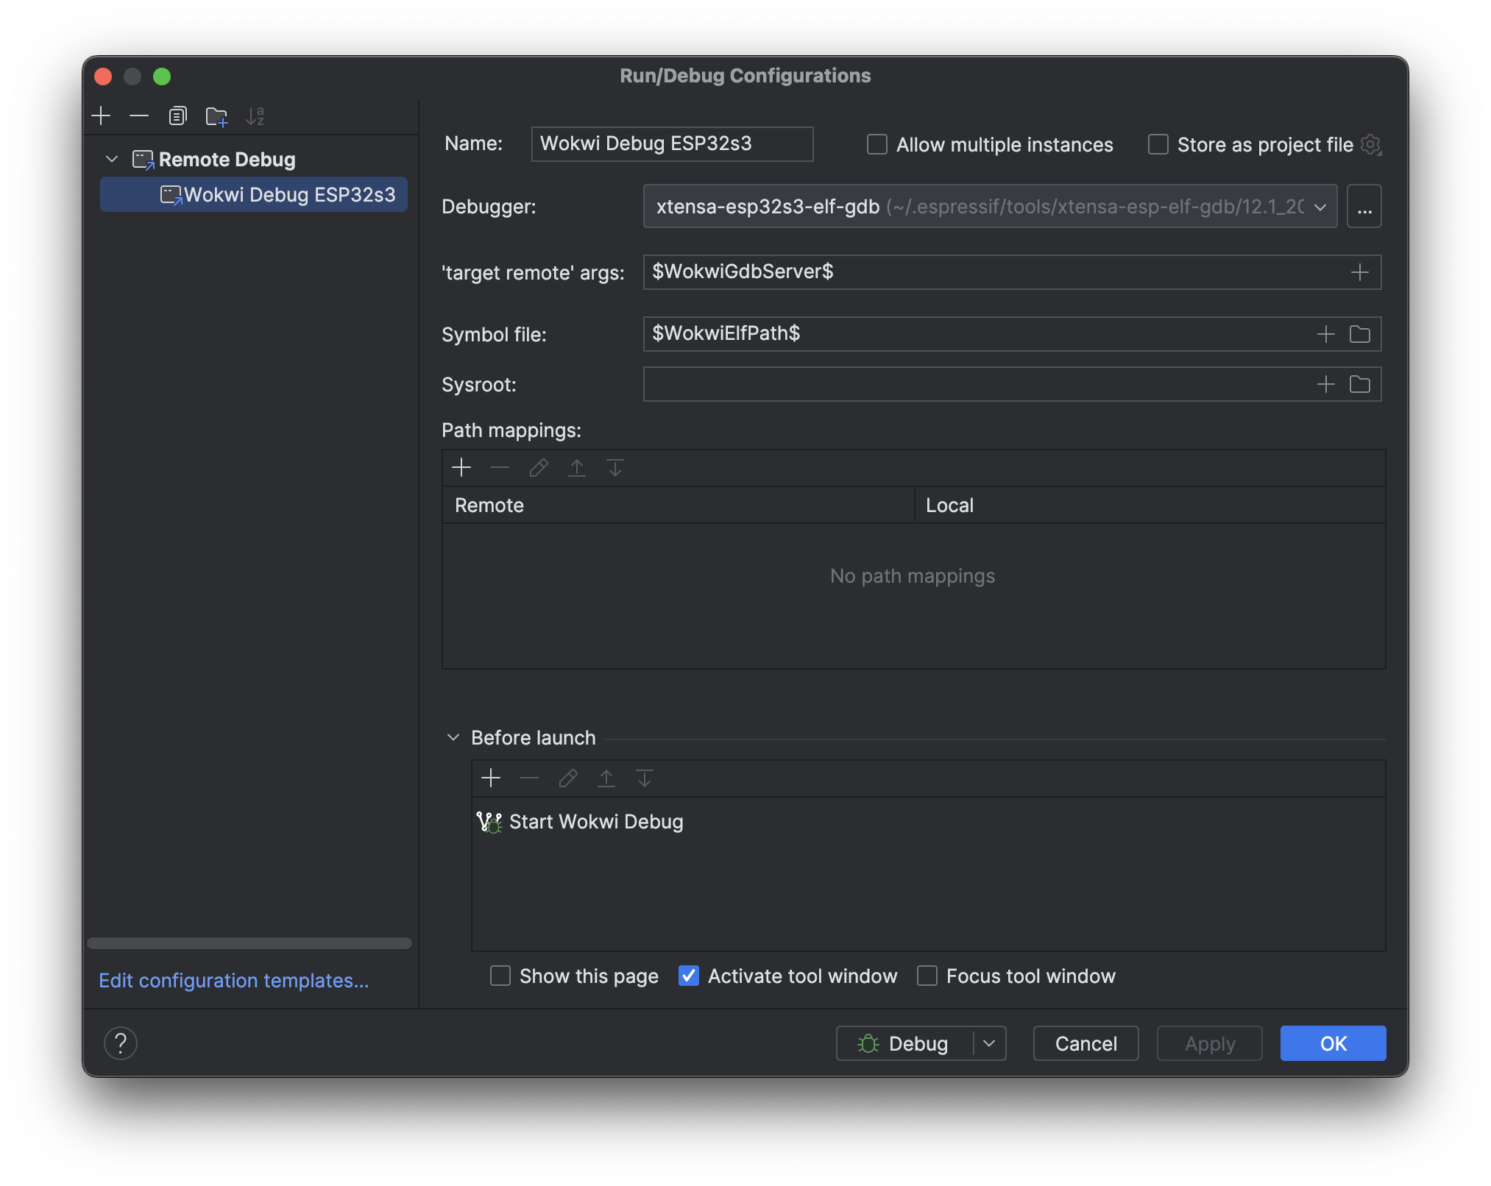Remove selected Before launch task

pos(529,778)
